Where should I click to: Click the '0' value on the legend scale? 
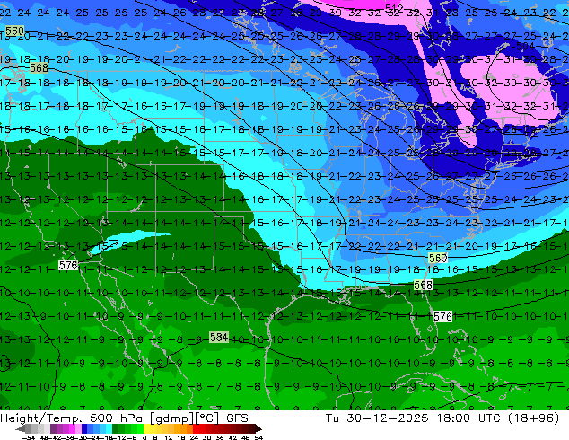[144, 437]
